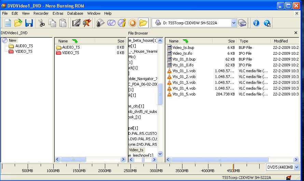Open the DVD5 disc size dropdown
304x181 pixels.
pyautogui.click(x=296, y=167)
